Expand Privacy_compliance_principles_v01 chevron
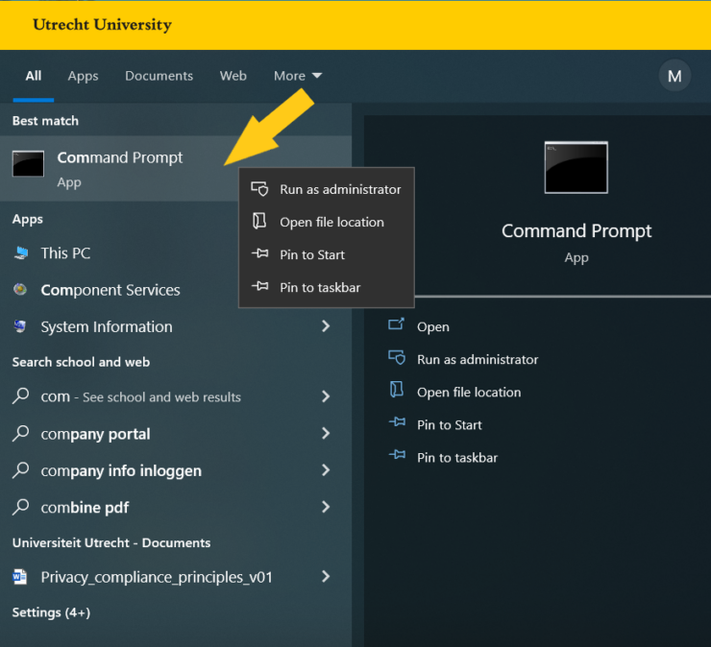 [x=326, y=576]
